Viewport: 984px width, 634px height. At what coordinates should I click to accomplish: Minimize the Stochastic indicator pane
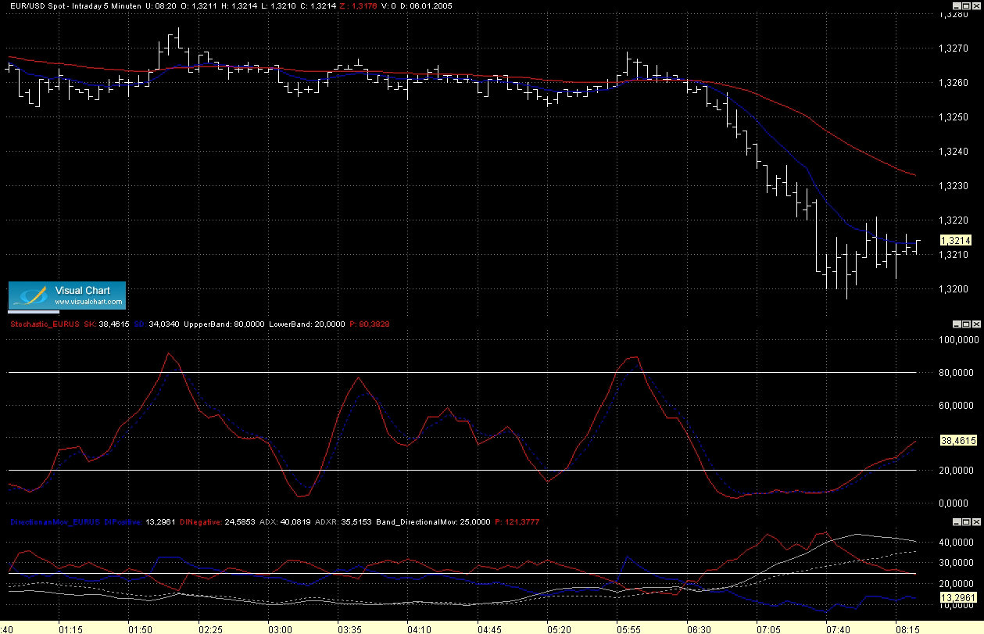click(x=956, y=324)
